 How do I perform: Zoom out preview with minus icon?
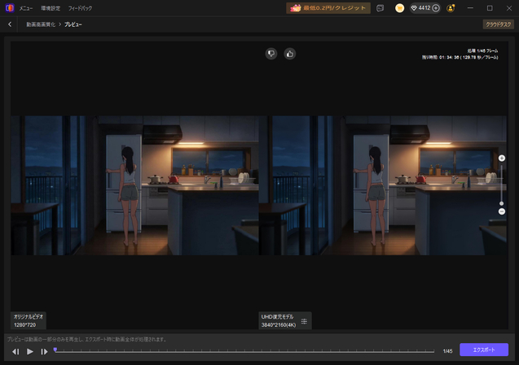pos(501,211)
